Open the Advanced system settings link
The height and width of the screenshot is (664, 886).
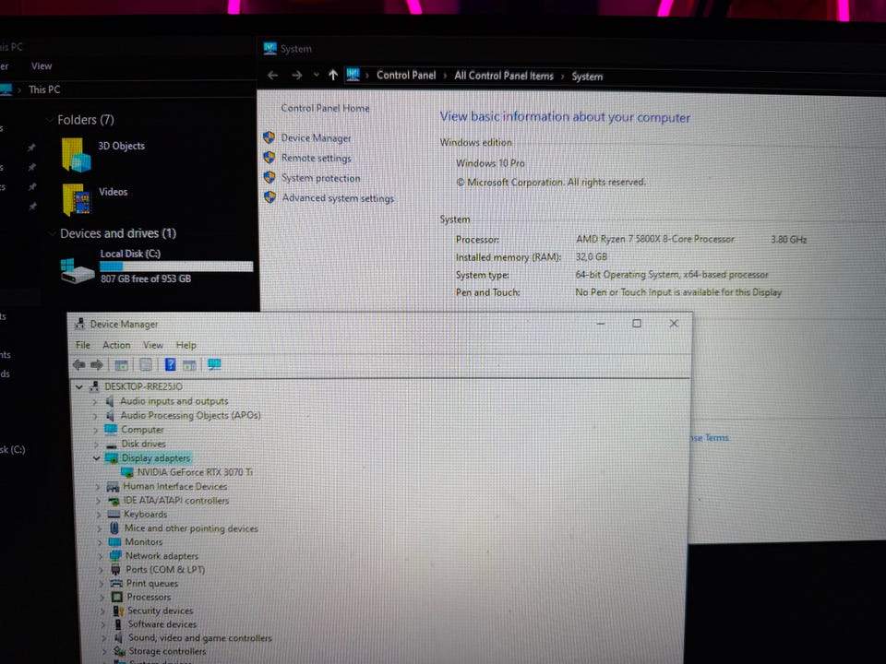(x=338, y=198)
